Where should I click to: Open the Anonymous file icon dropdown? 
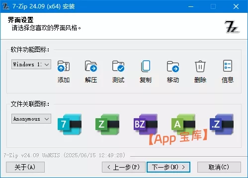point(31,119)
